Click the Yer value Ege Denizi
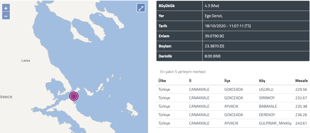The image size is (310, 133). click(214, 16)
